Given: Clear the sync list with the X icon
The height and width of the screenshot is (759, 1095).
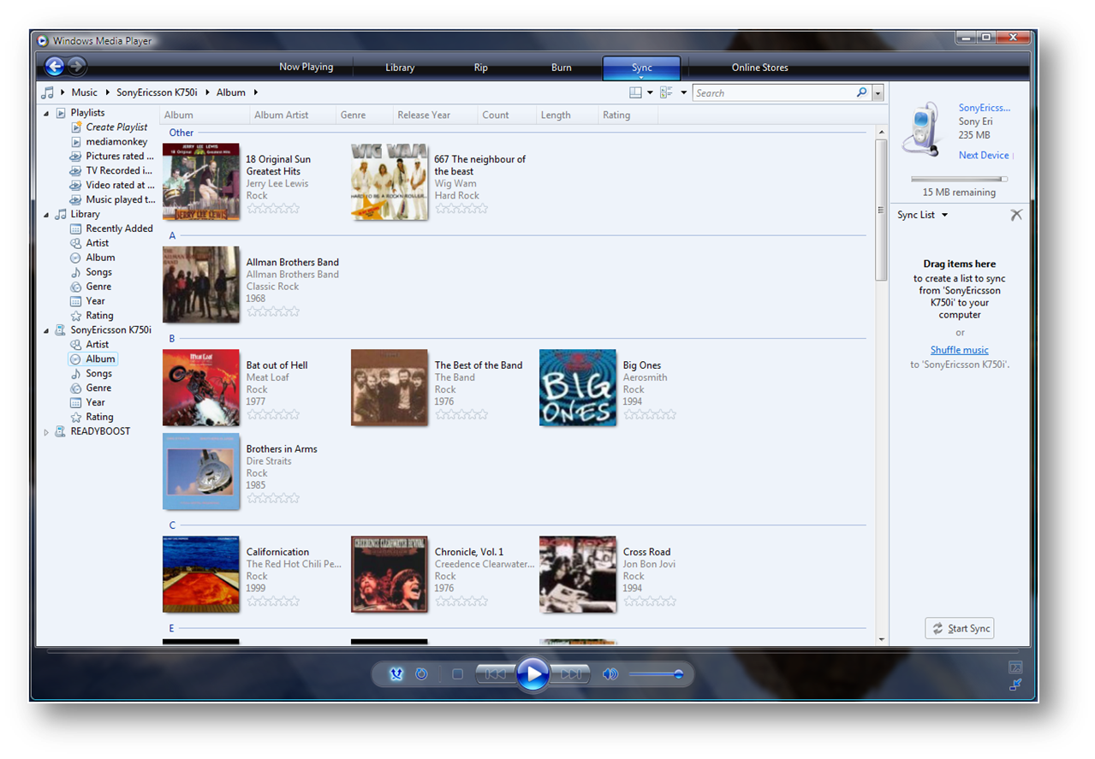Looking at the screenshot, I should coord(1016,215).
